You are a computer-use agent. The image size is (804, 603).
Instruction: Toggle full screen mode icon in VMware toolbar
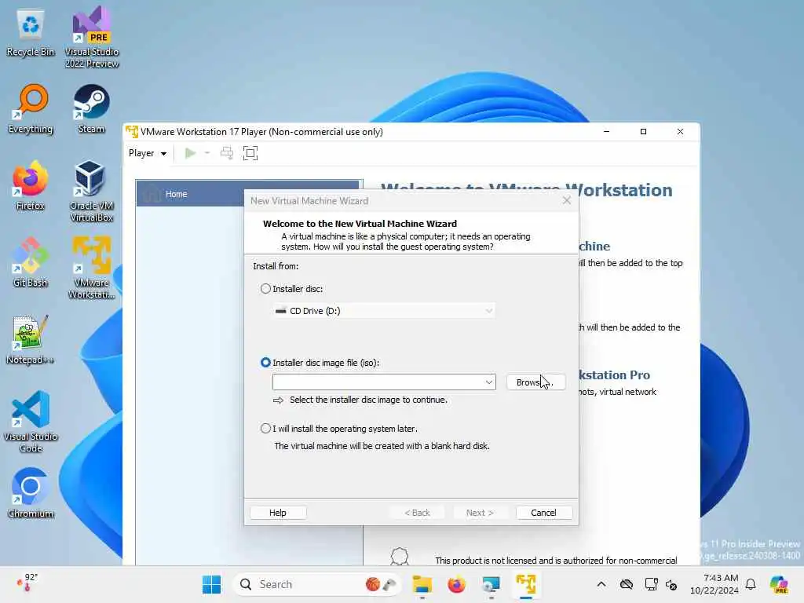tap(250, 153)
